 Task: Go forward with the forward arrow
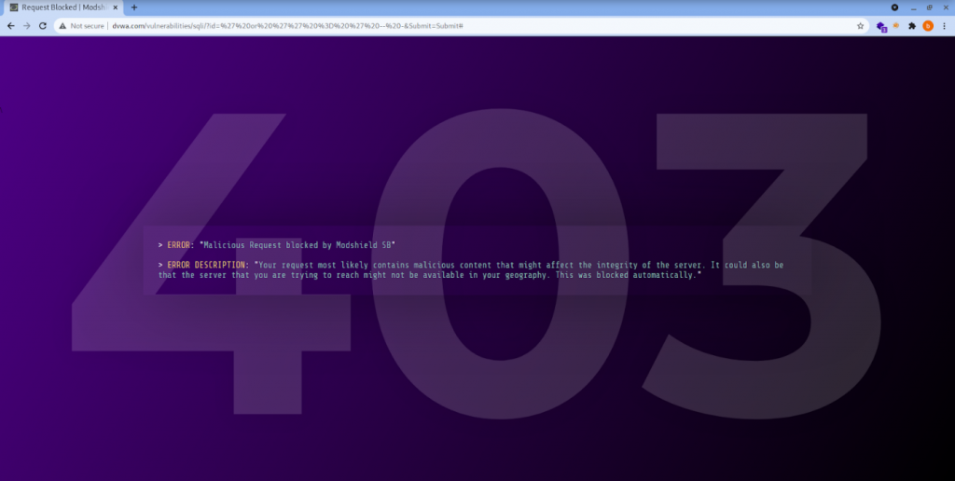click(27, 26)
